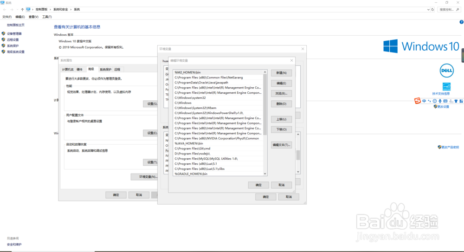Toggle Sogou 中 Chinese/English mode
The width and height of the screenshot is (464, 252).
coord(424,101)
